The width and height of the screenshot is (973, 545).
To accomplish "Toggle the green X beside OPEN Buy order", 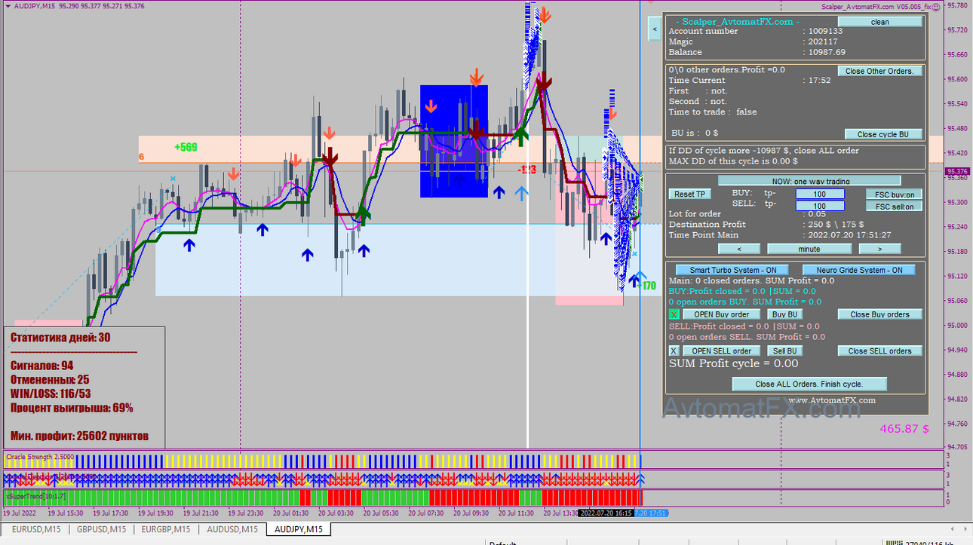I will click(674, 314).
